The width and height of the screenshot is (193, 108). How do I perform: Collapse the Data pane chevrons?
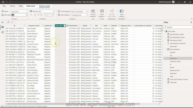(191, 22)
